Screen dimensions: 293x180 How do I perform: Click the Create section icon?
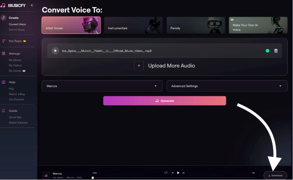click(4, 18)
